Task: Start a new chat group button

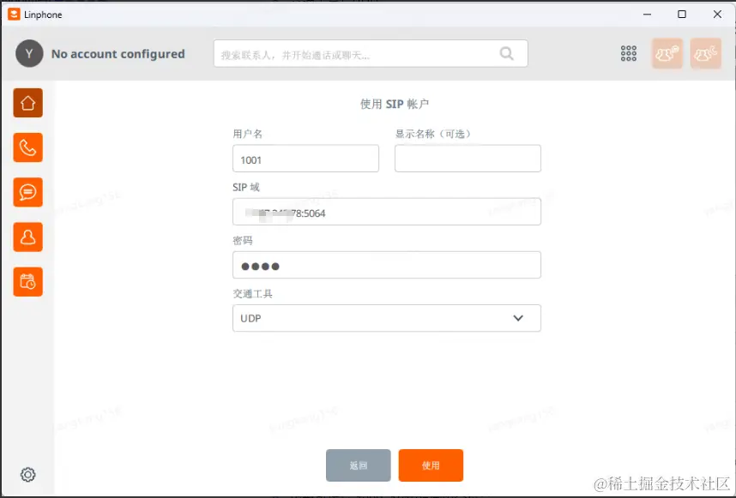Action: pyautogui.click(x=667, y=53)
